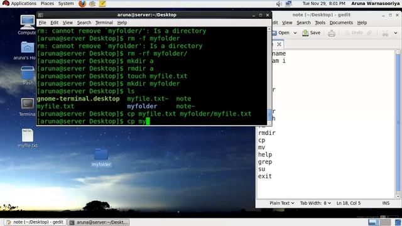Open the Places menu in top panel
Image resolution: width=402 pixels, height=226 pixels.
47,4
